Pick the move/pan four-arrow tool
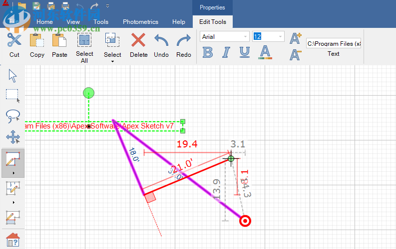Viewport: 396px width, 249px height. pyautogui.click(x=12, y=137)
